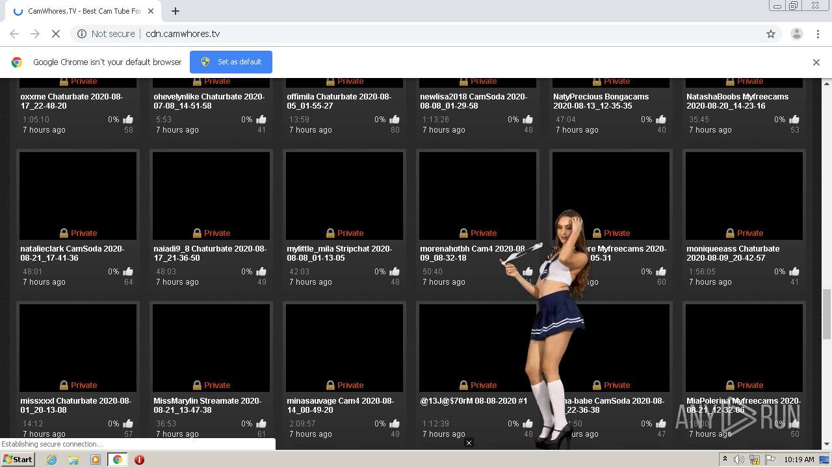Screen dimensions: 832x468
Task: Open the minasauvage Cam4 Private thumbnail
Action: [344, 348]
